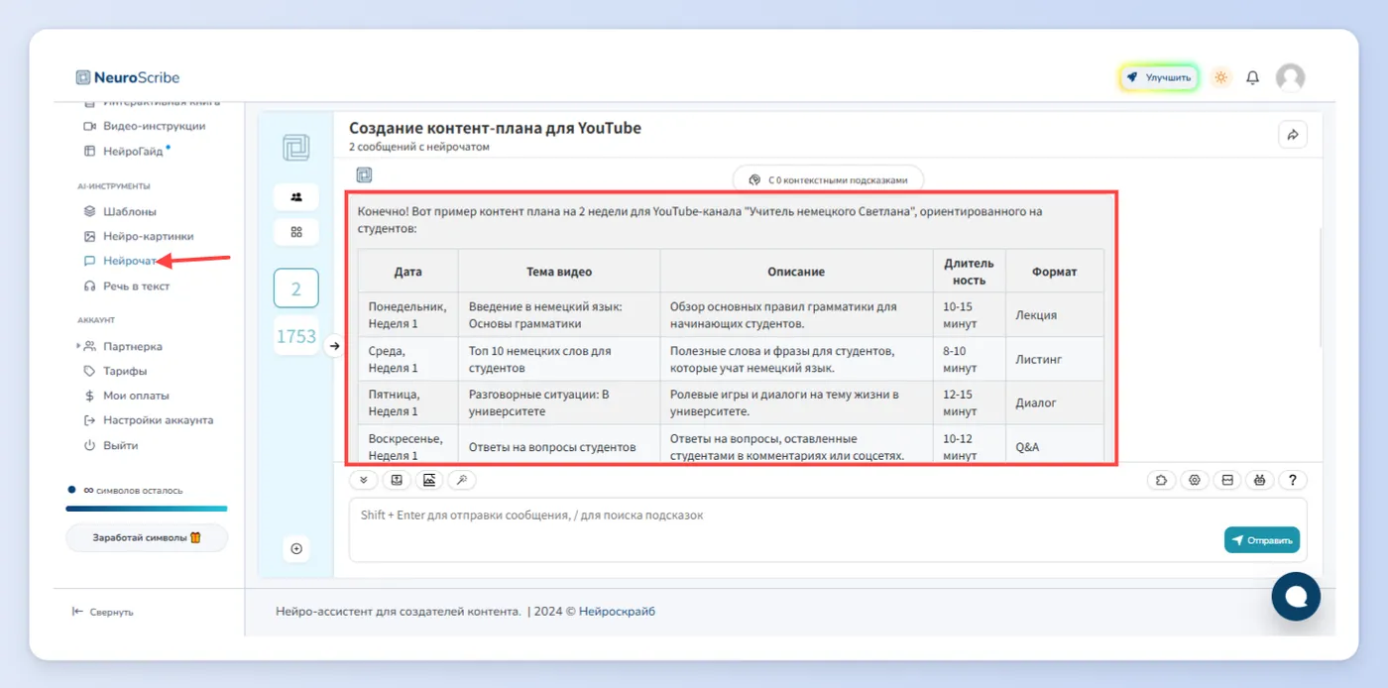Click the Описание column header

coord(796,271)
